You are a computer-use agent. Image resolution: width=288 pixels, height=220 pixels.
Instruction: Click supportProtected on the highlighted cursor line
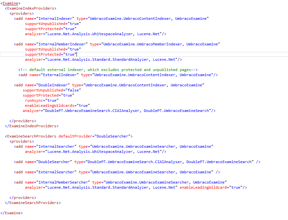(51, 54)
